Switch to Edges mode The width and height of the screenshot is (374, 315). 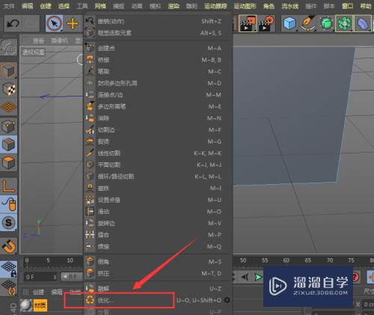pos(9,144)
